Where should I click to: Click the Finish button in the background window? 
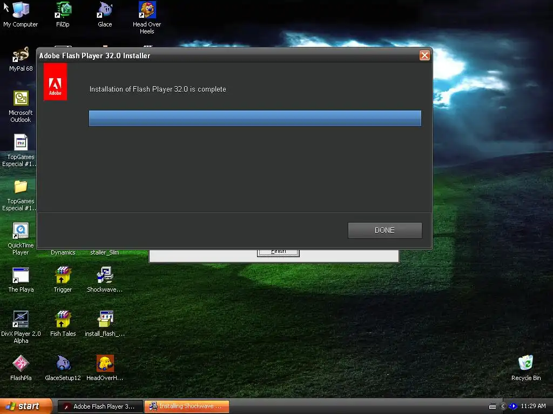click(x=278, y=252)
